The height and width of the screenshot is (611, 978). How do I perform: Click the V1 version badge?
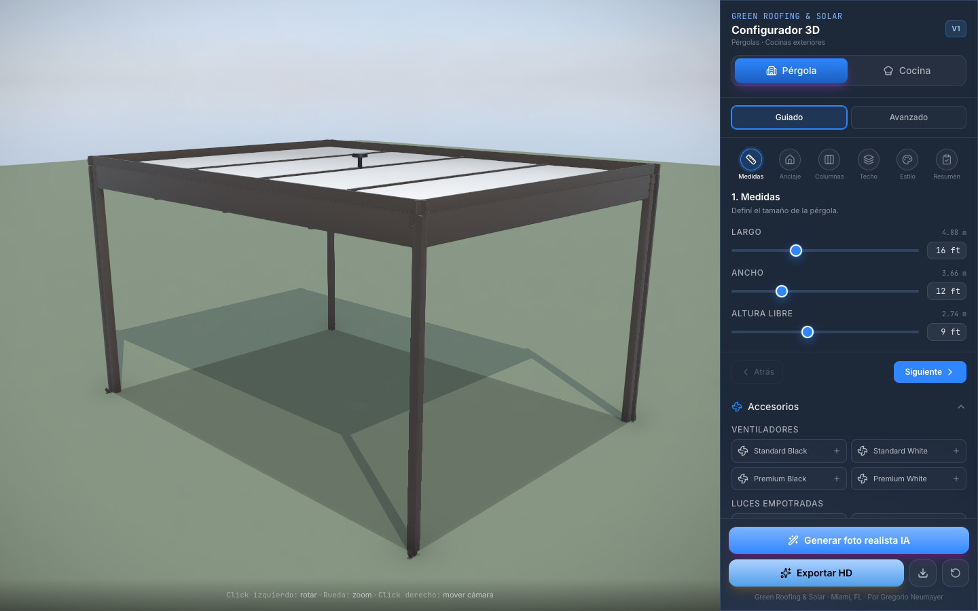pos(956,29)
